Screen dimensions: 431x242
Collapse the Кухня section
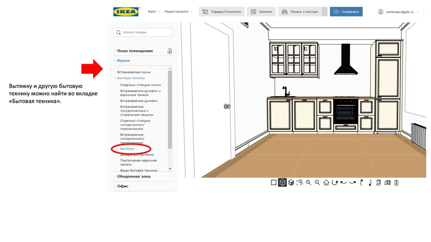click(123, 61)
